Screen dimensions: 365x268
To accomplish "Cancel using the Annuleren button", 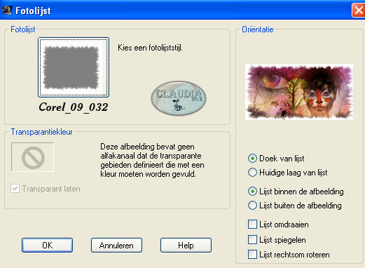I will point(116,246).
